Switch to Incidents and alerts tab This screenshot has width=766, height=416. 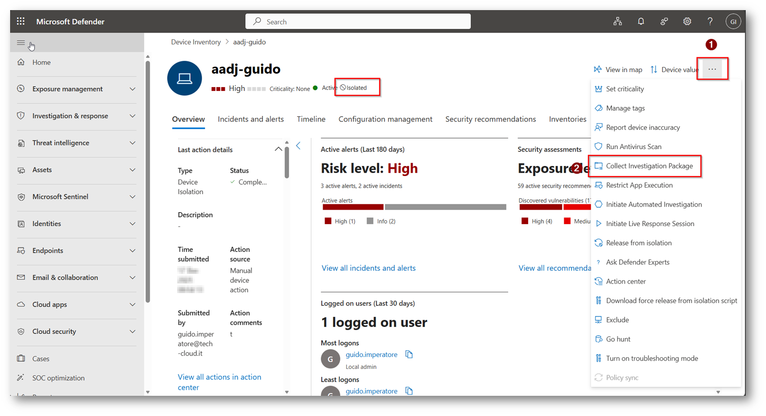tap(250, 119)
